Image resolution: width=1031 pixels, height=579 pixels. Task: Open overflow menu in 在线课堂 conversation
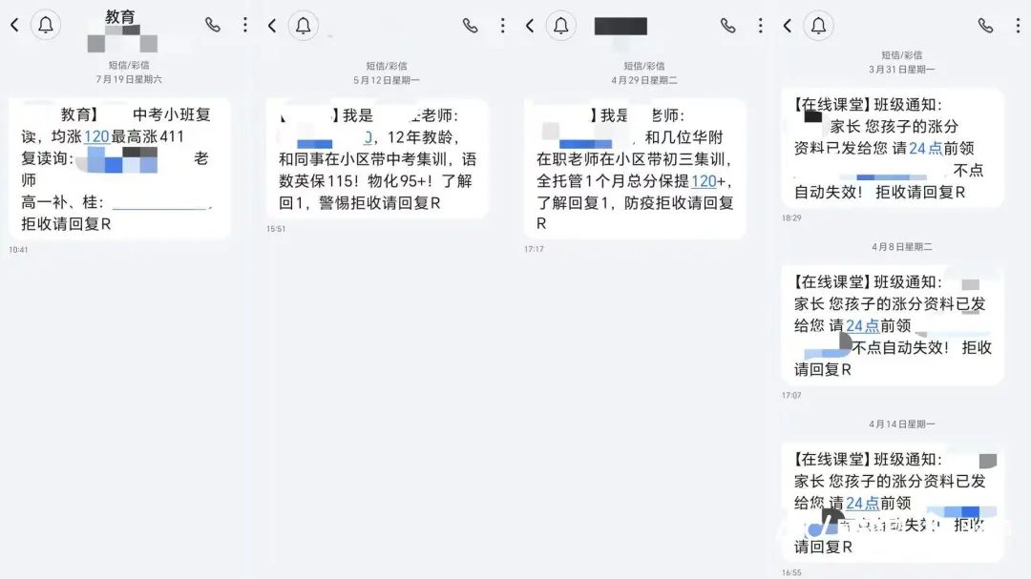click(x=1019, y=26)
